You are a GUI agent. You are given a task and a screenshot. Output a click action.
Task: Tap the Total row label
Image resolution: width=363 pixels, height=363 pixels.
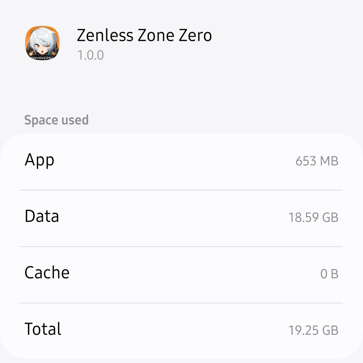click(43, 329)
